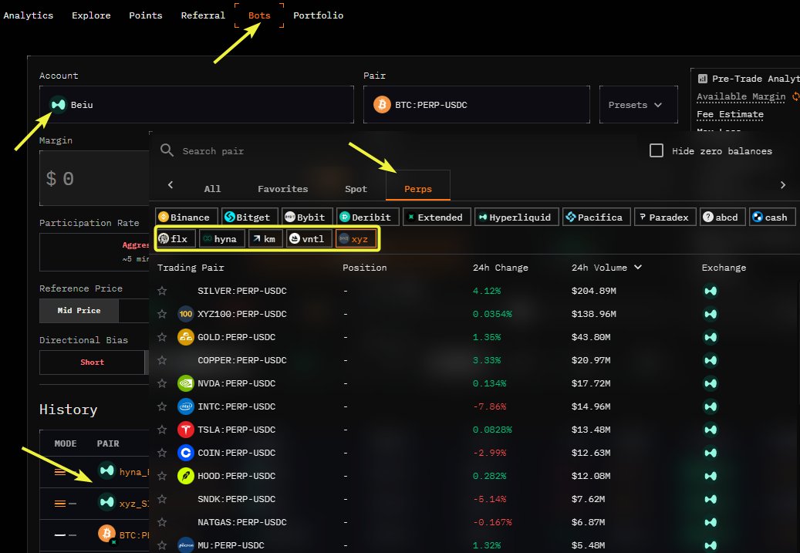Sort by the 24h Change header
This screenshot has width=800, height=553.
(x=500, y=268)
